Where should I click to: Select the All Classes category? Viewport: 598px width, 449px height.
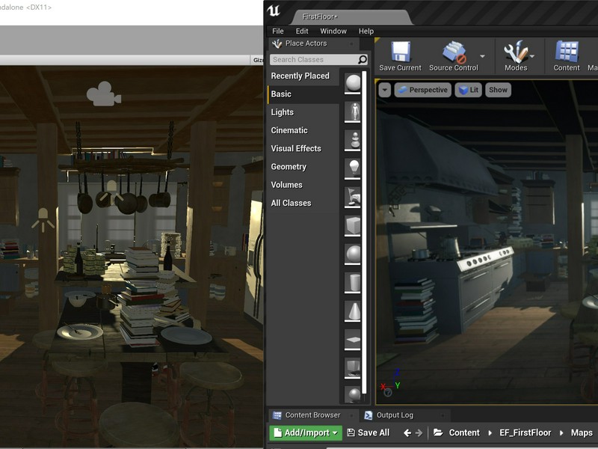pyautogui.click(x=303, y=203)
